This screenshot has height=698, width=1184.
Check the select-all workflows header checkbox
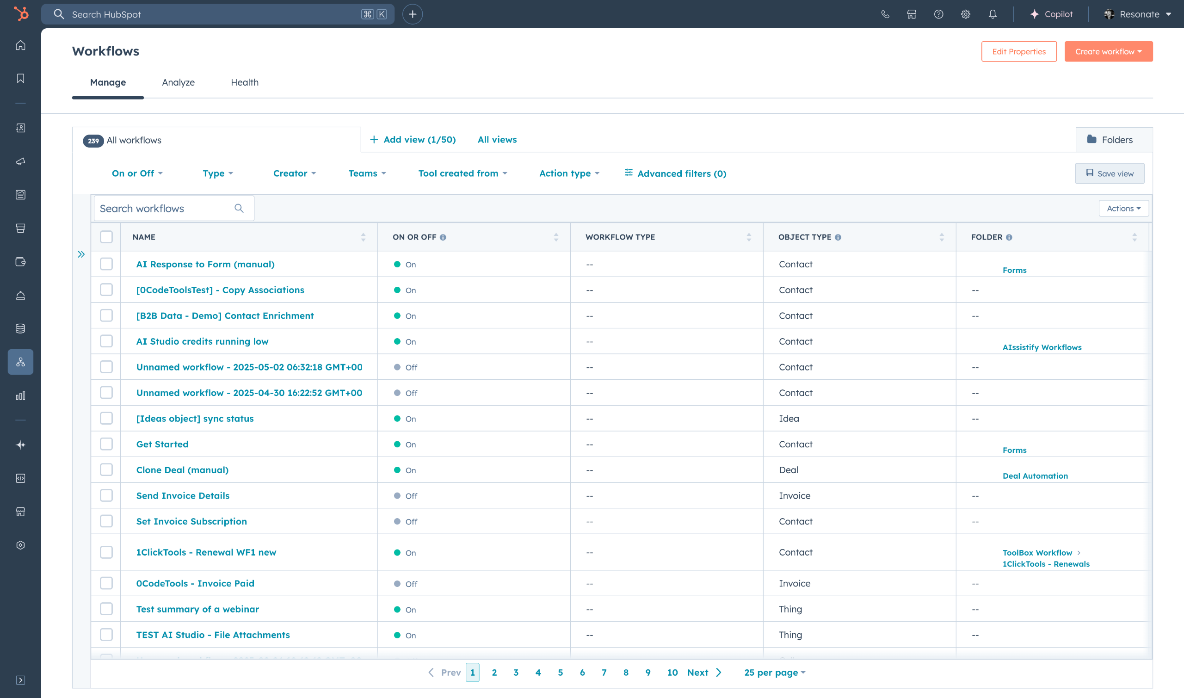(x=106, y=236)
